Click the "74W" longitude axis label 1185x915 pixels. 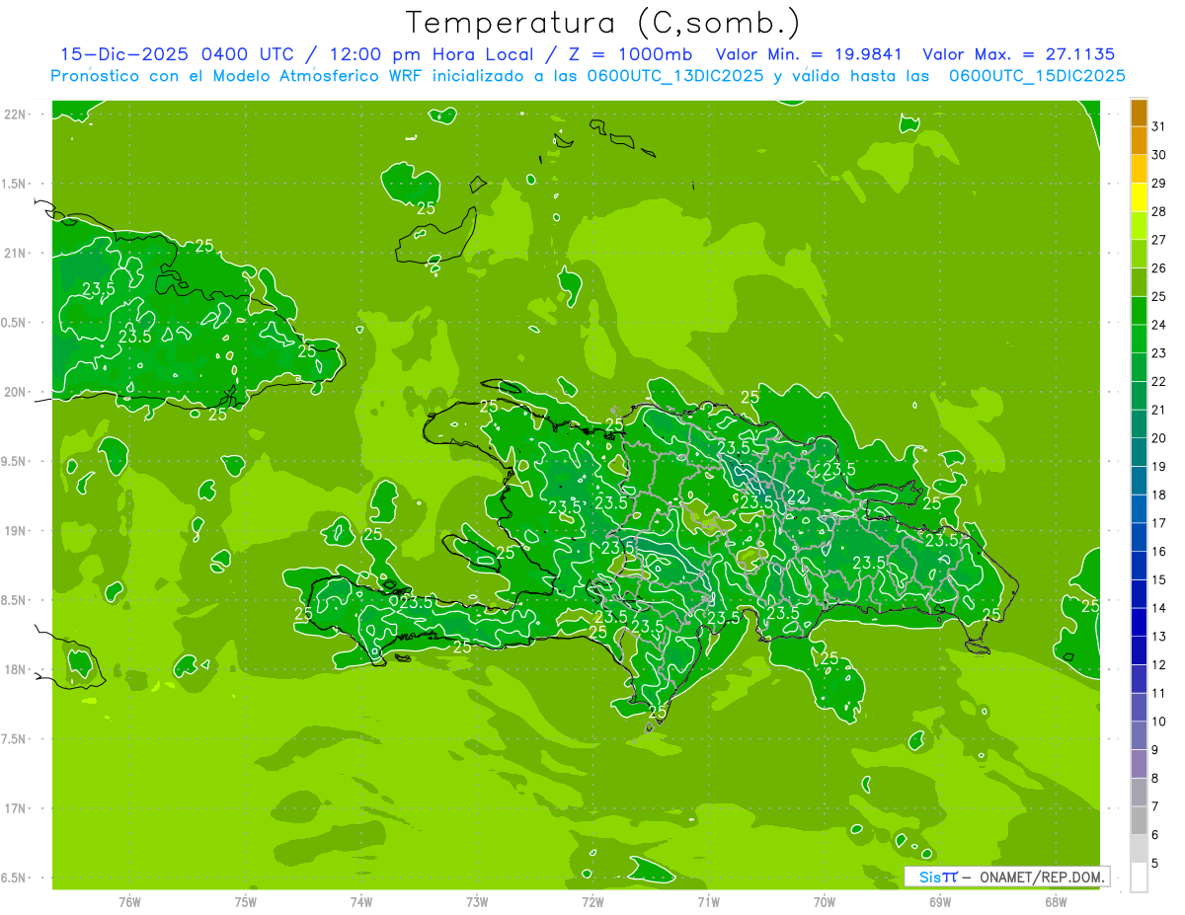[x=360, y=902]
